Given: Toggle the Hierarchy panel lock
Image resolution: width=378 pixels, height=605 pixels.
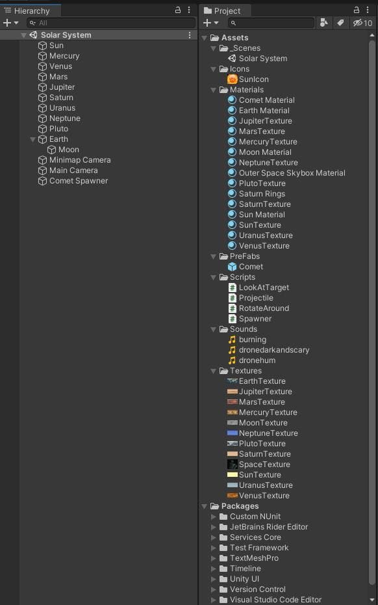Looking at the screenshot, I should click(177, 10).
